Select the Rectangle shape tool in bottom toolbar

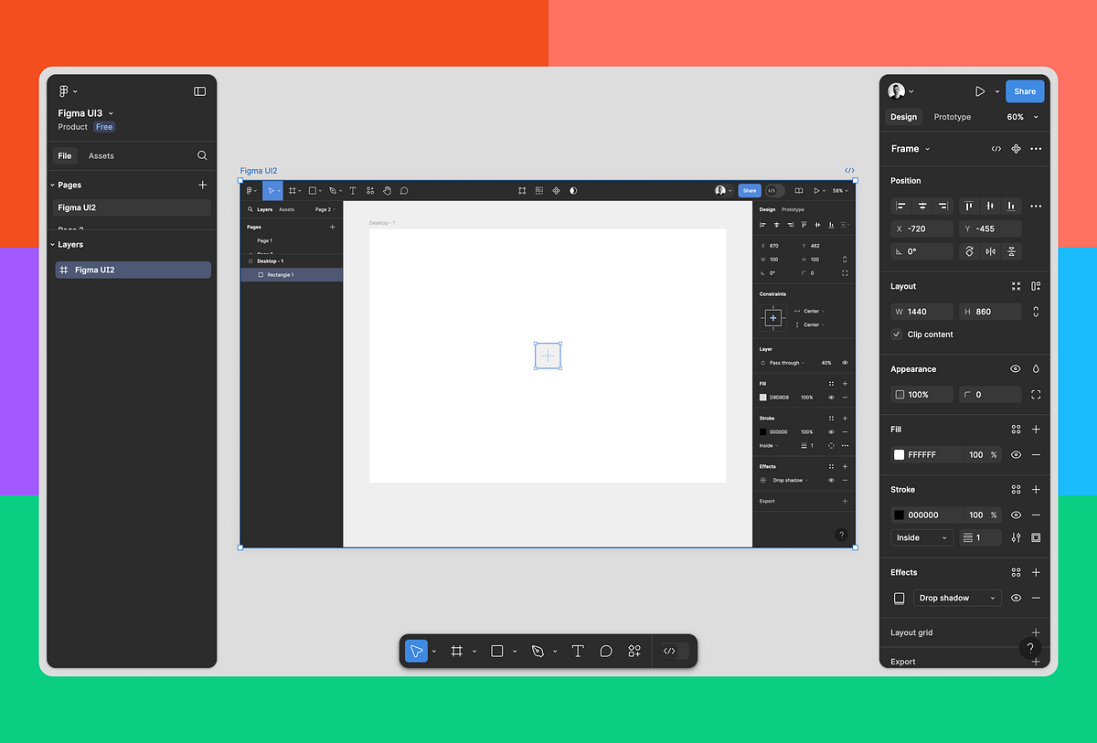pos(497,651)
